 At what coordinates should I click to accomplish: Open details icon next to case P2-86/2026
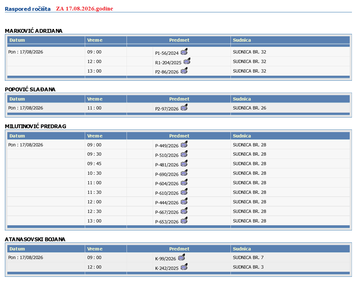184,71
